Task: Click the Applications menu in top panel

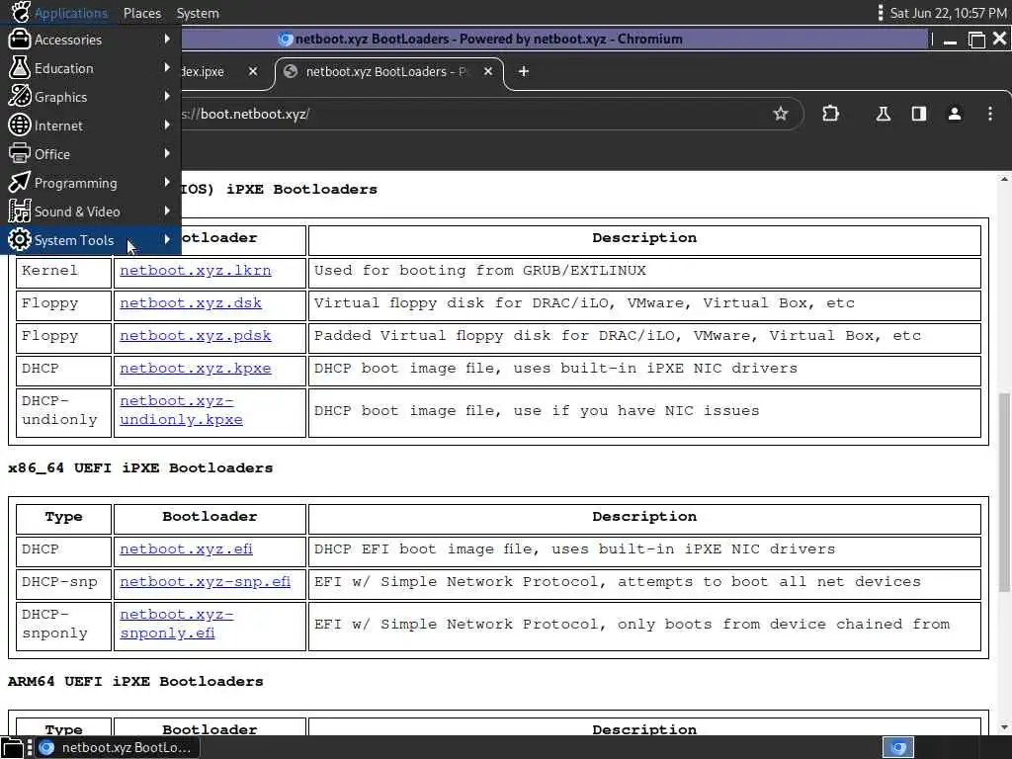Action: 59,13
